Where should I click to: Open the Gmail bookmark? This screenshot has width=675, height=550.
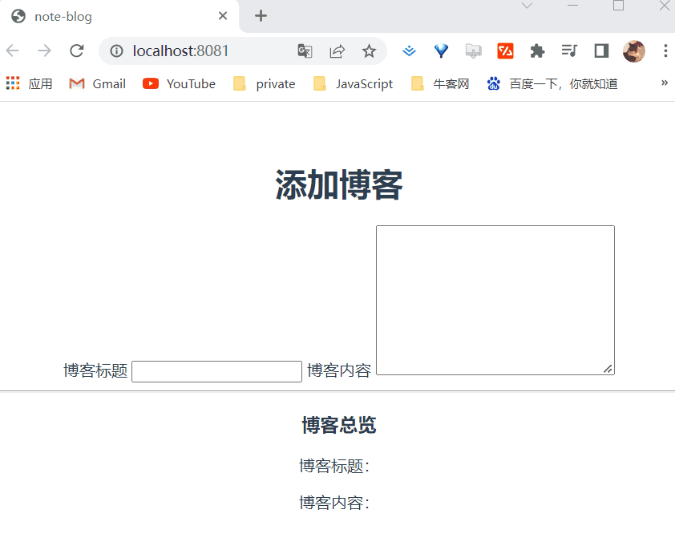pos(96,83)
